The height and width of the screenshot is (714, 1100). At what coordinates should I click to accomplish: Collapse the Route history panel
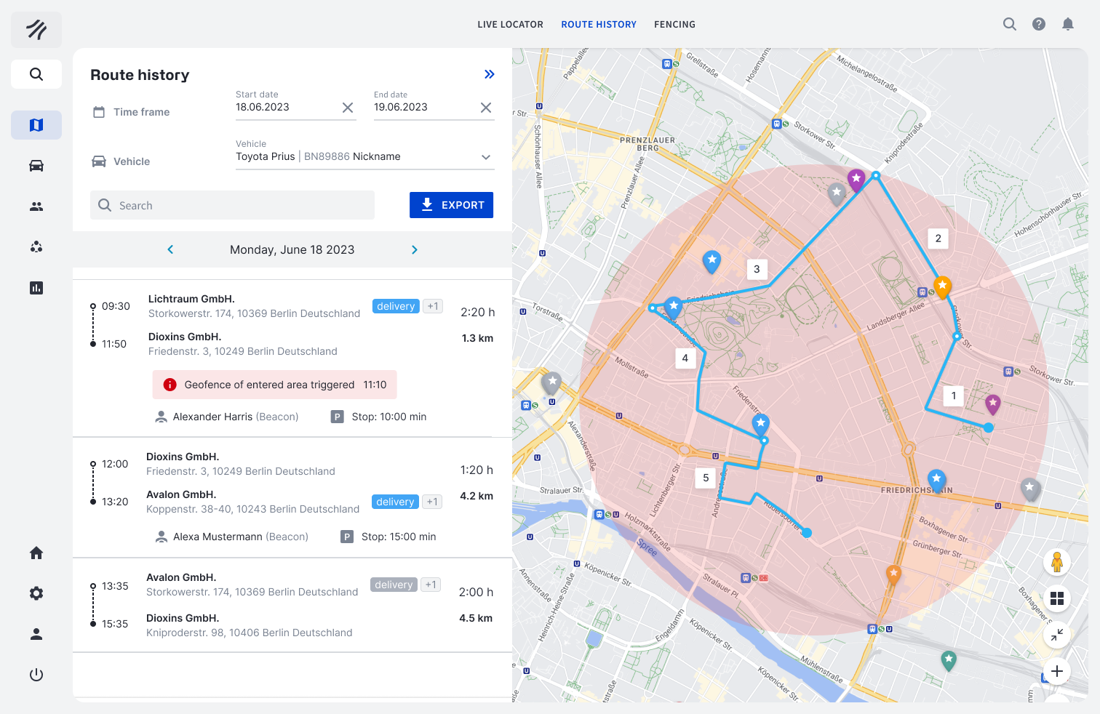(x=489, y=74)
